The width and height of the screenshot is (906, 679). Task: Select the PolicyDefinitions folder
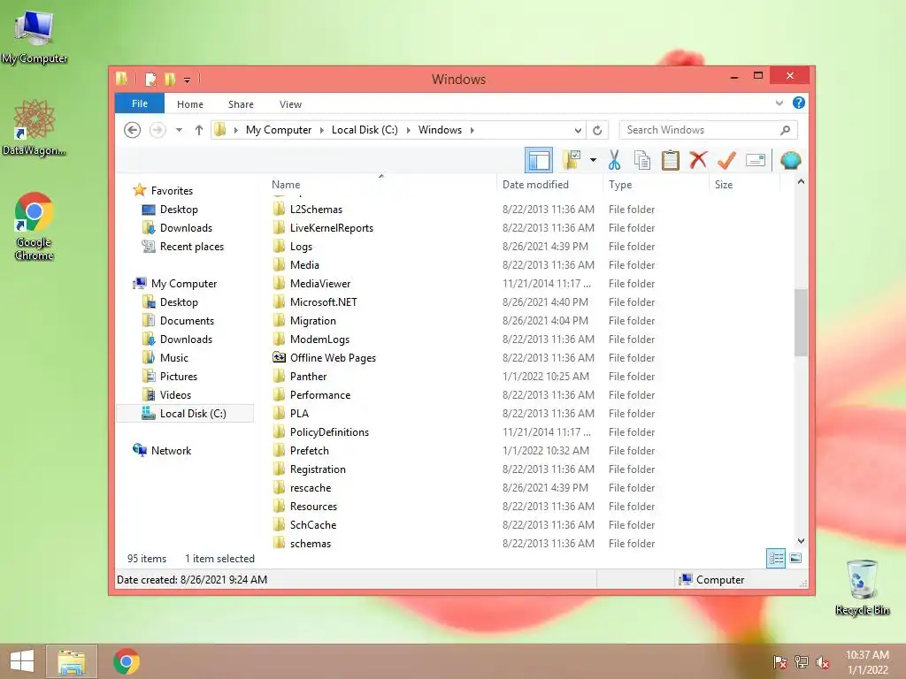pos(329,431)
